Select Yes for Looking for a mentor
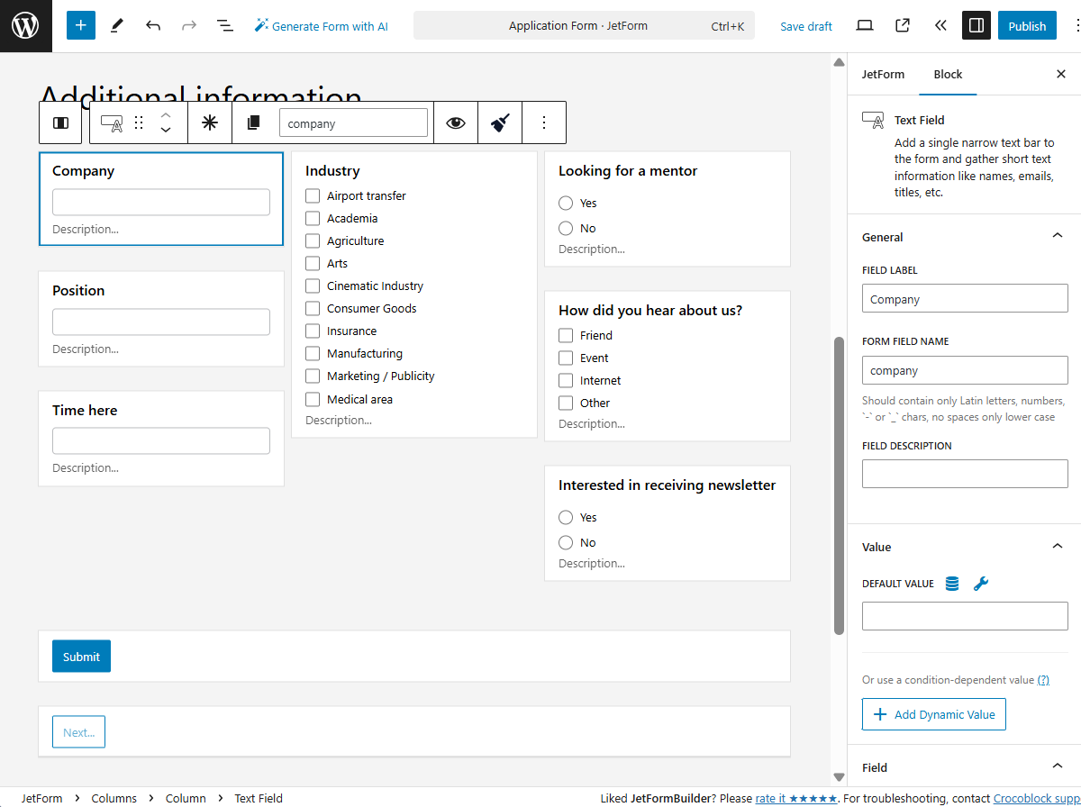 point(566,203)
